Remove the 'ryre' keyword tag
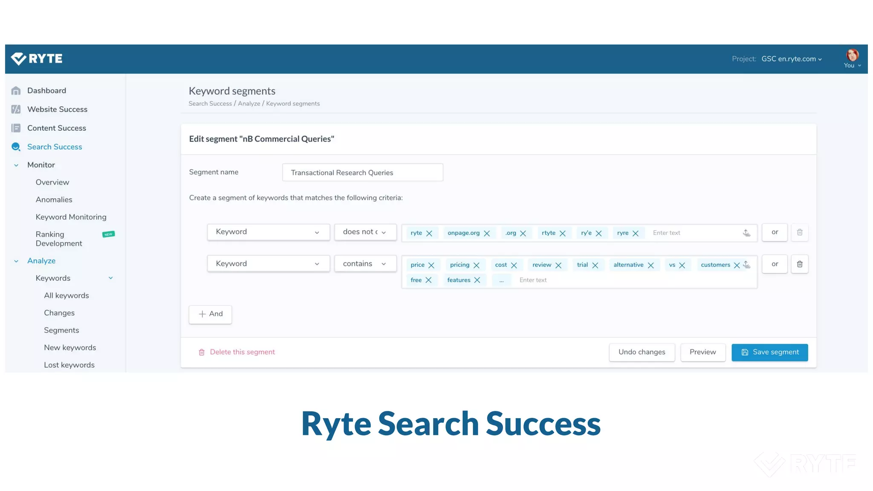Screen dimensions: 873x491 (636, 233)
